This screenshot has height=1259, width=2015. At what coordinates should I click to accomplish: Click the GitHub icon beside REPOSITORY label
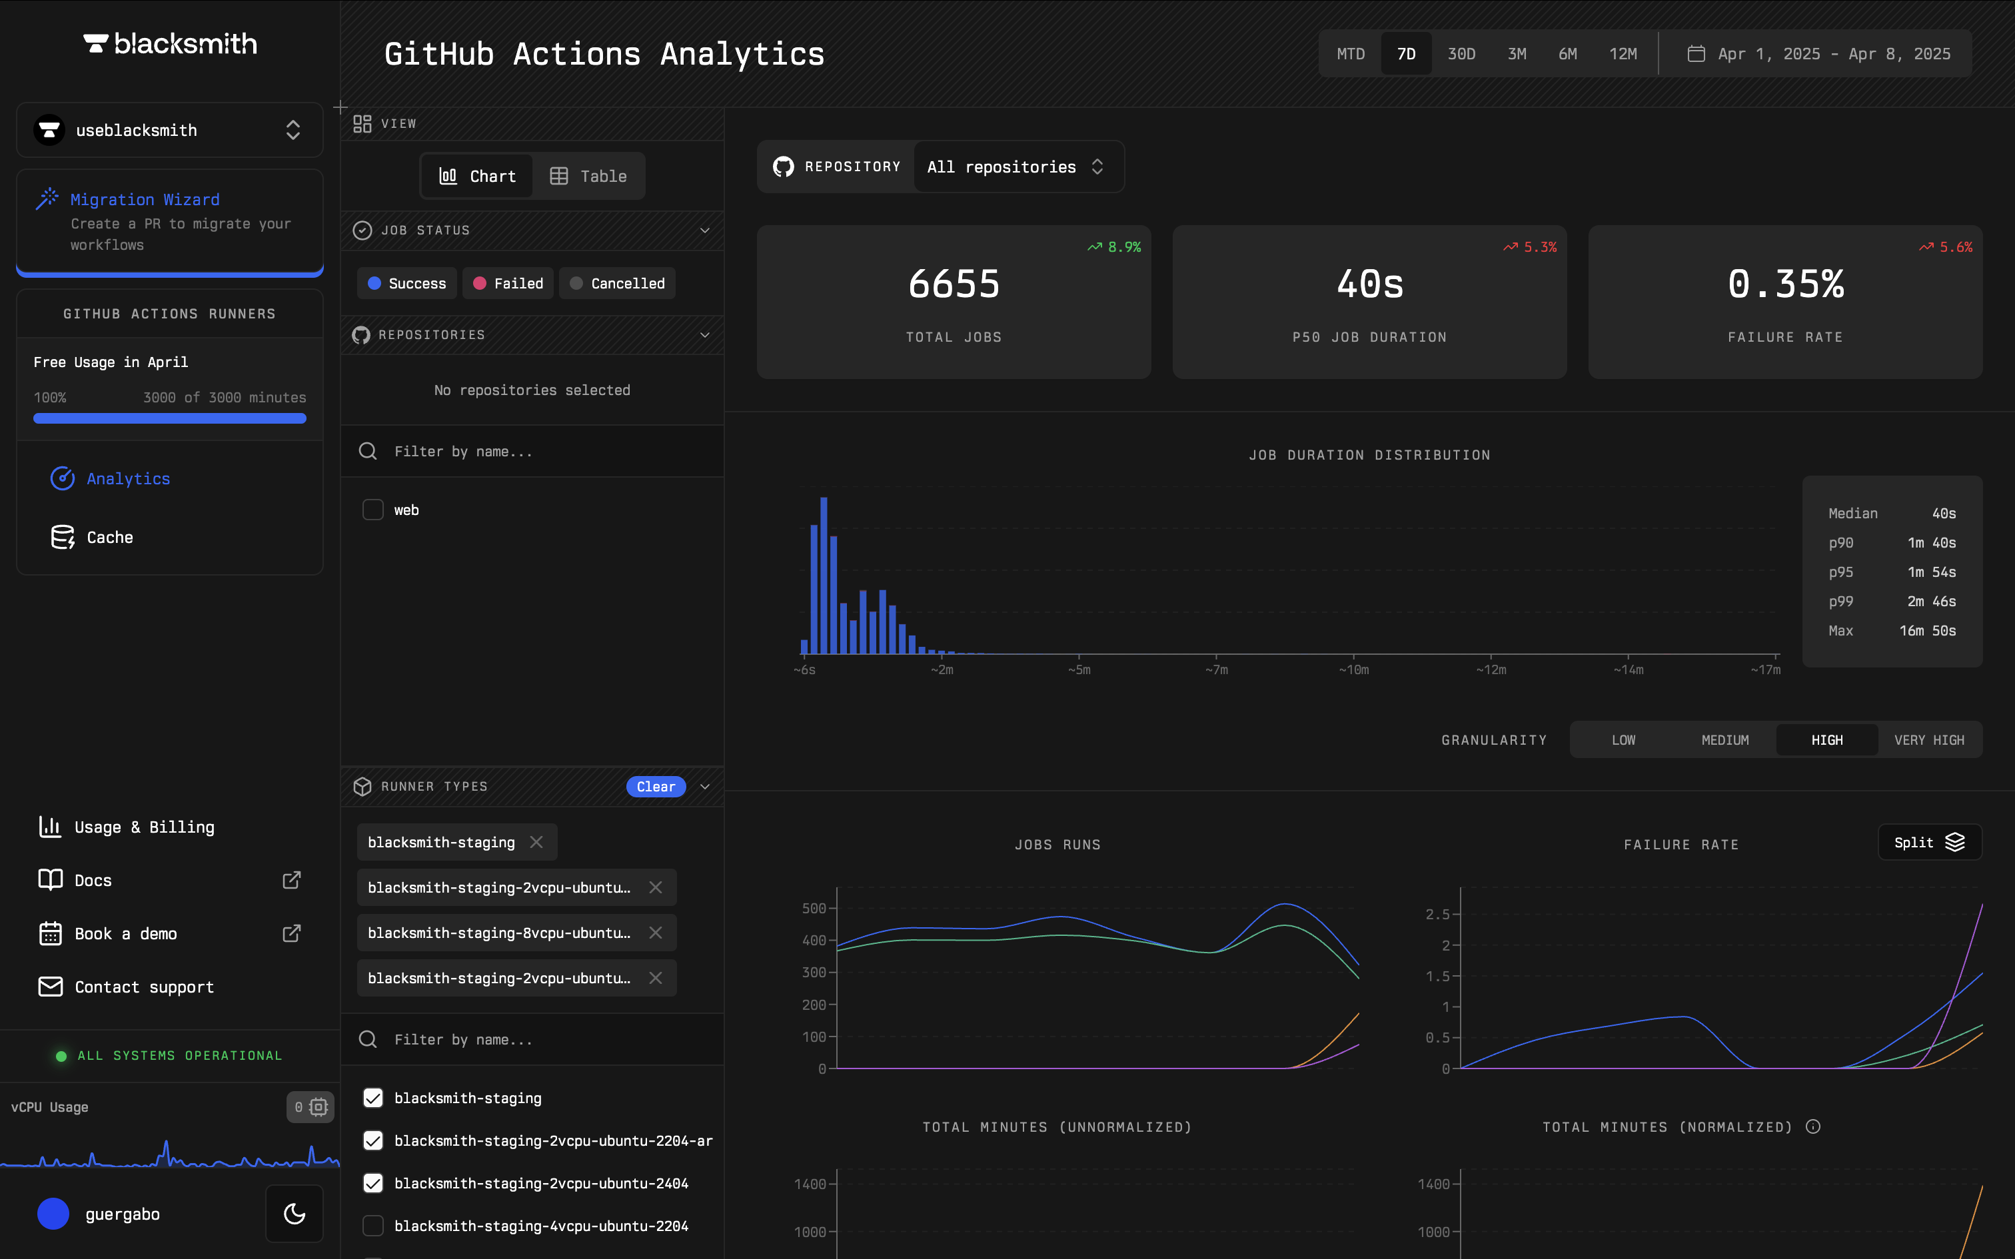[x=783, y=167]
